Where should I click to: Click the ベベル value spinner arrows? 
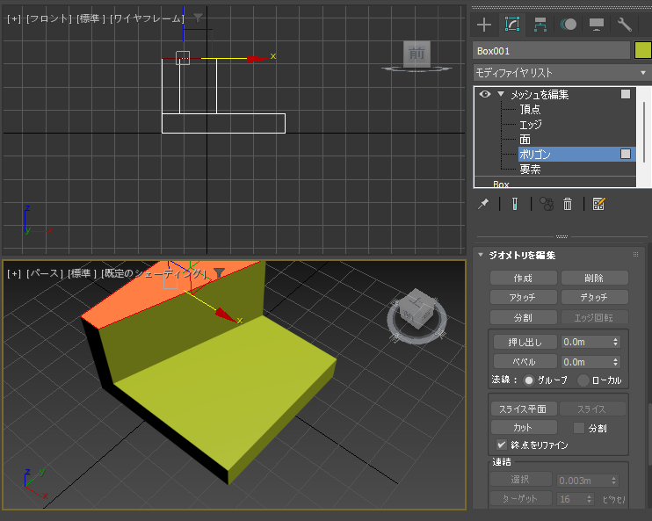(x=616, y=362)
